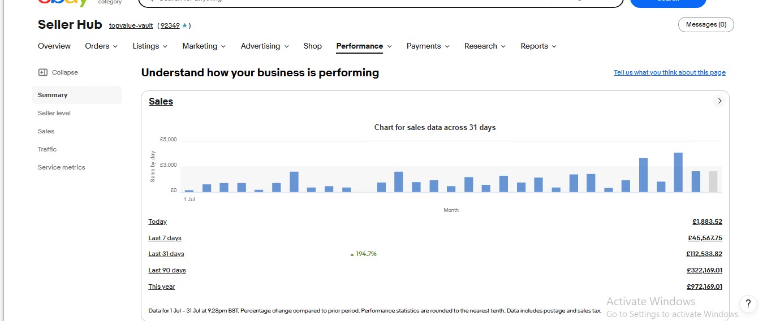Open the topvalue-vault seller link
The image size is (767, 321).
tap(131, 25)
